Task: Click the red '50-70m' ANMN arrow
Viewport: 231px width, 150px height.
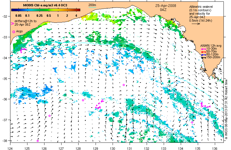Action: [x=204, y=52]
